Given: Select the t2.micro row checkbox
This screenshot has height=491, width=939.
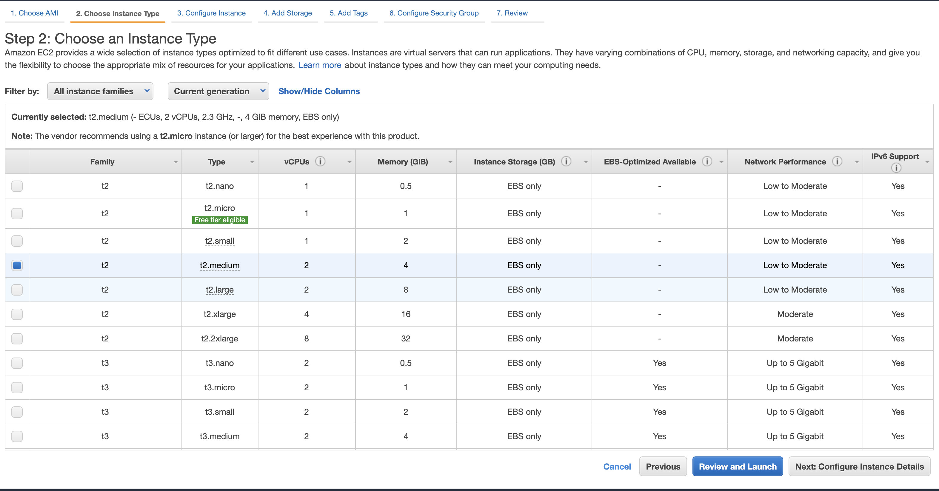Looking at the screenshot, I should click(17, 213).
